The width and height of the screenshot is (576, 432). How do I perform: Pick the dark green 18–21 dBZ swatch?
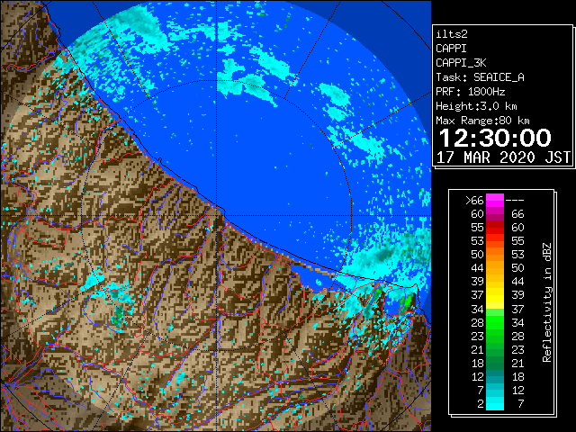(x=495, y=363)
